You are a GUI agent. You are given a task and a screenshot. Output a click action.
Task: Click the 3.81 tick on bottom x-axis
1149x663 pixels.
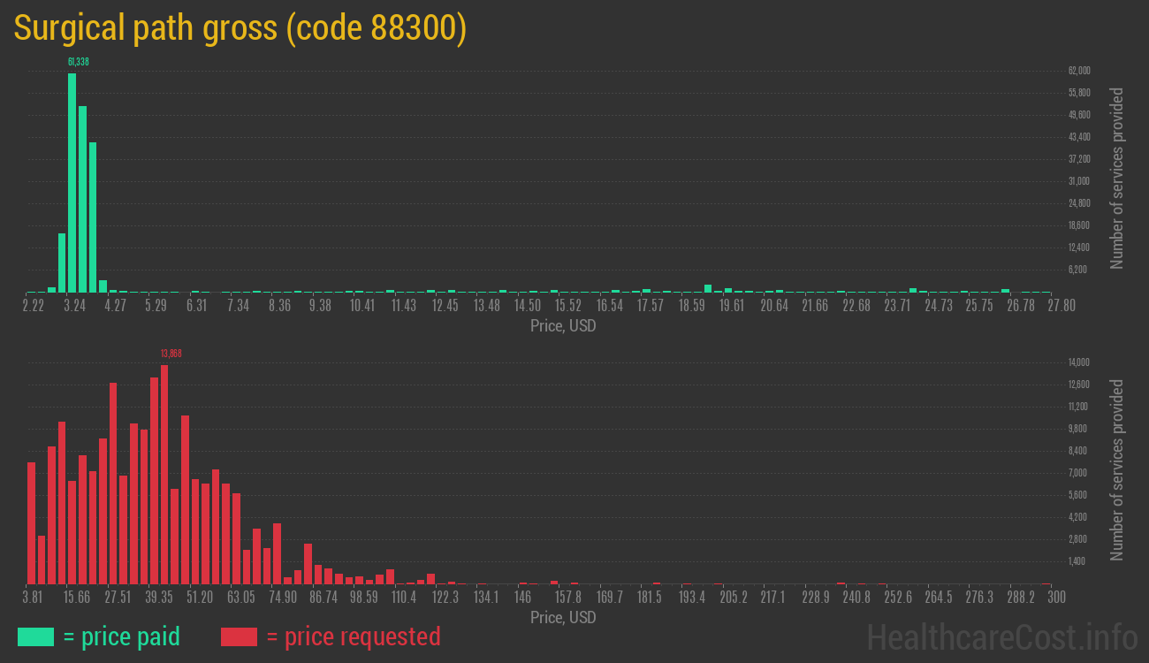(x=32, y=598)
